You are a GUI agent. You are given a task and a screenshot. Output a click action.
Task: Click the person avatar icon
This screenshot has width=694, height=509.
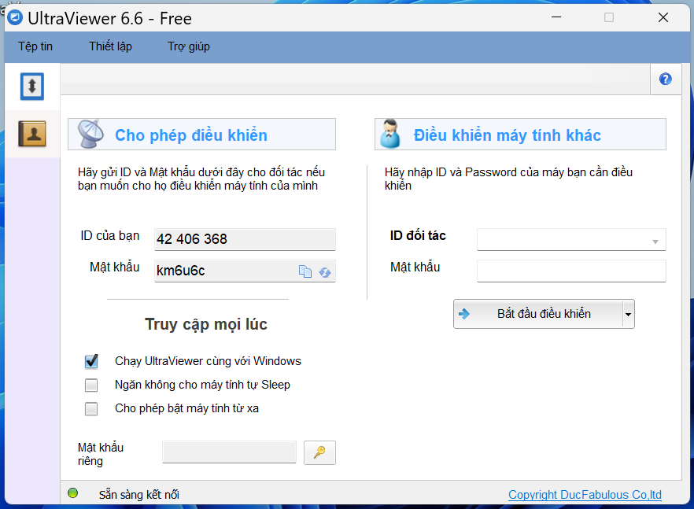(390, 134)
